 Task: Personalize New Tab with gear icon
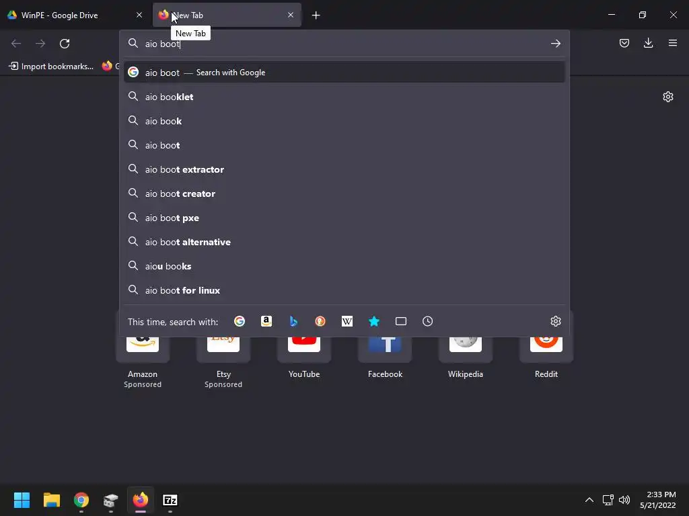pos(668,97)
